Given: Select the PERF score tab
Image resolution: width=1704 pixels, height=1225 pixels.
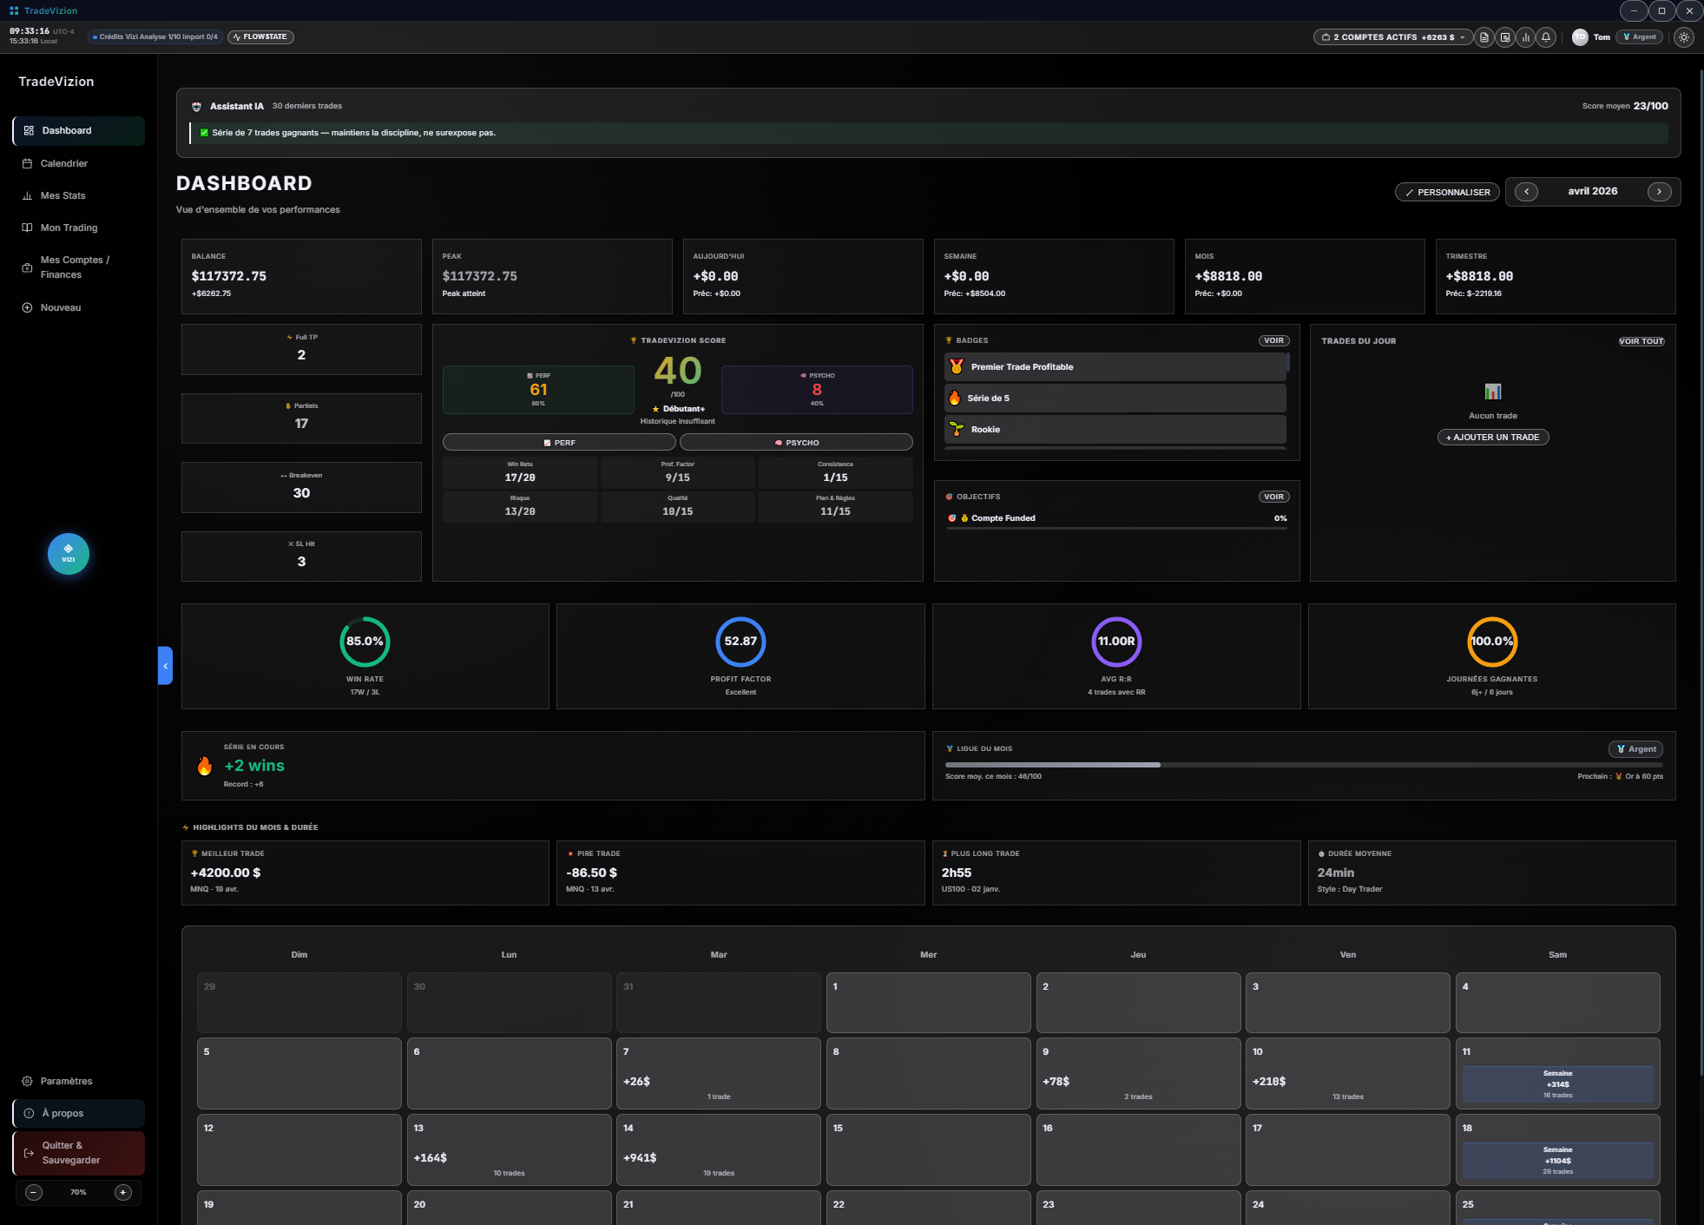Looking at the screenshot, I should tap(559, 443).
